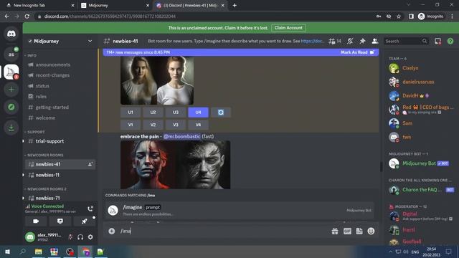The width and height of the screenshot is (459, 258).
Task: Open the green help question icon
Action: pos(450,42)
